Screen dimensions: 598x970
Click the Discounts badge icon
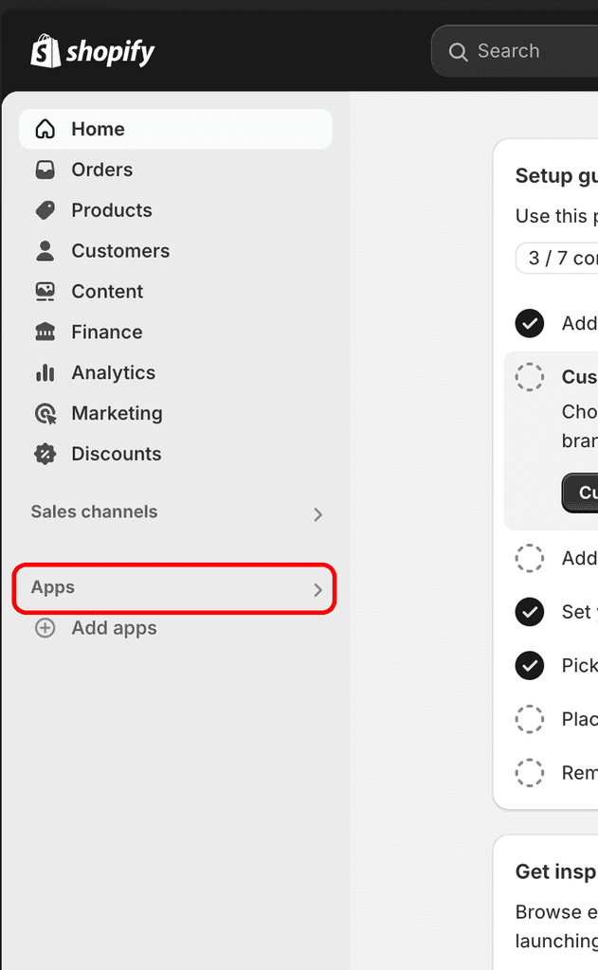click(x=45, y=454)
